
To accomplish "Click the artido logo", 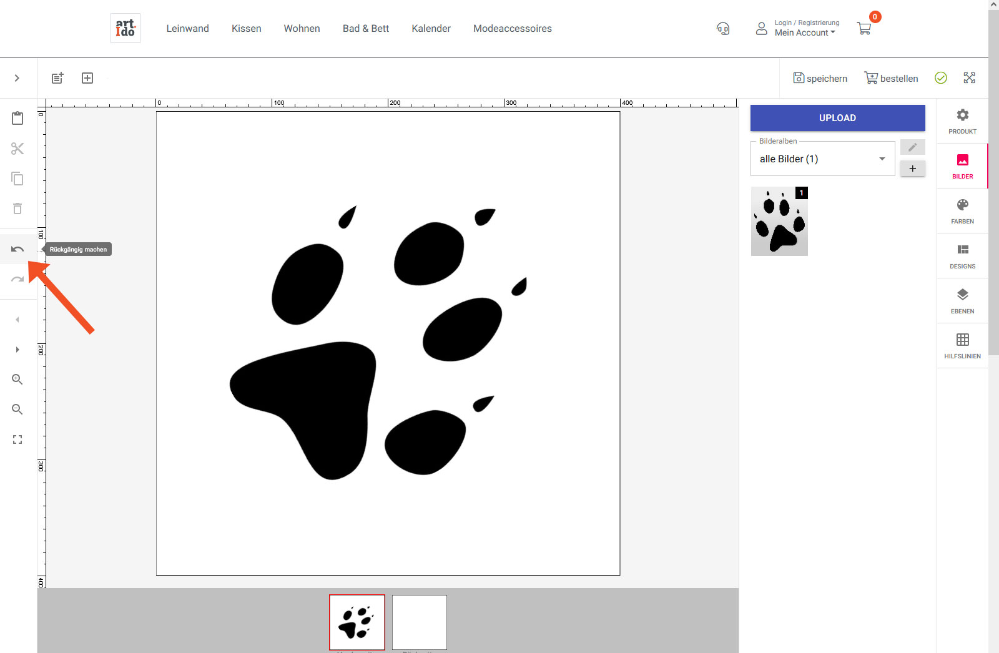I will point(125,28).
